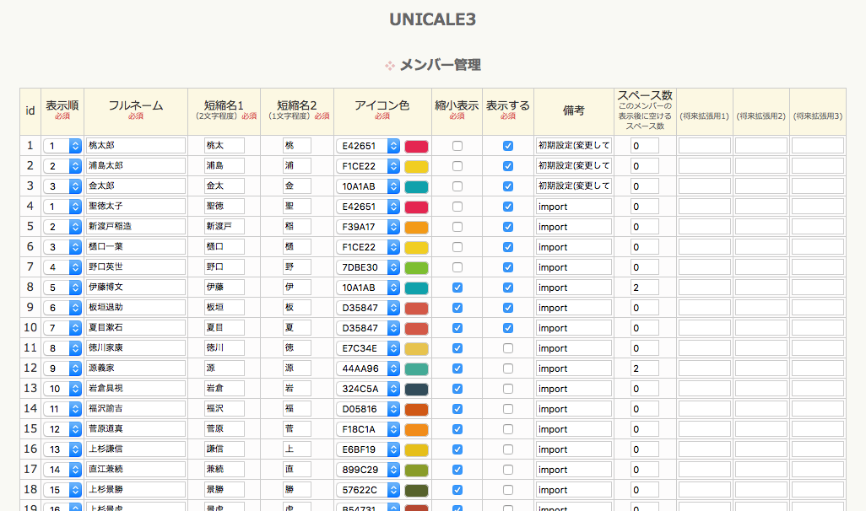Click the color swatch beside 44AA96

pyautogui.click(x=417, y=368)
